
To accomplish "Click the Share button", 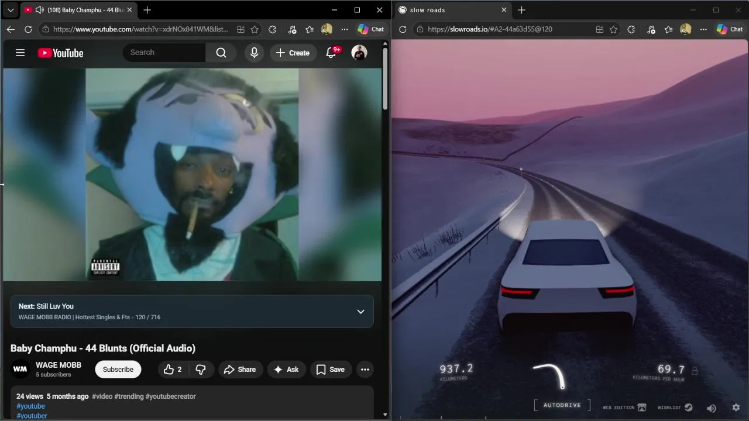I will [x=240, y=370].
